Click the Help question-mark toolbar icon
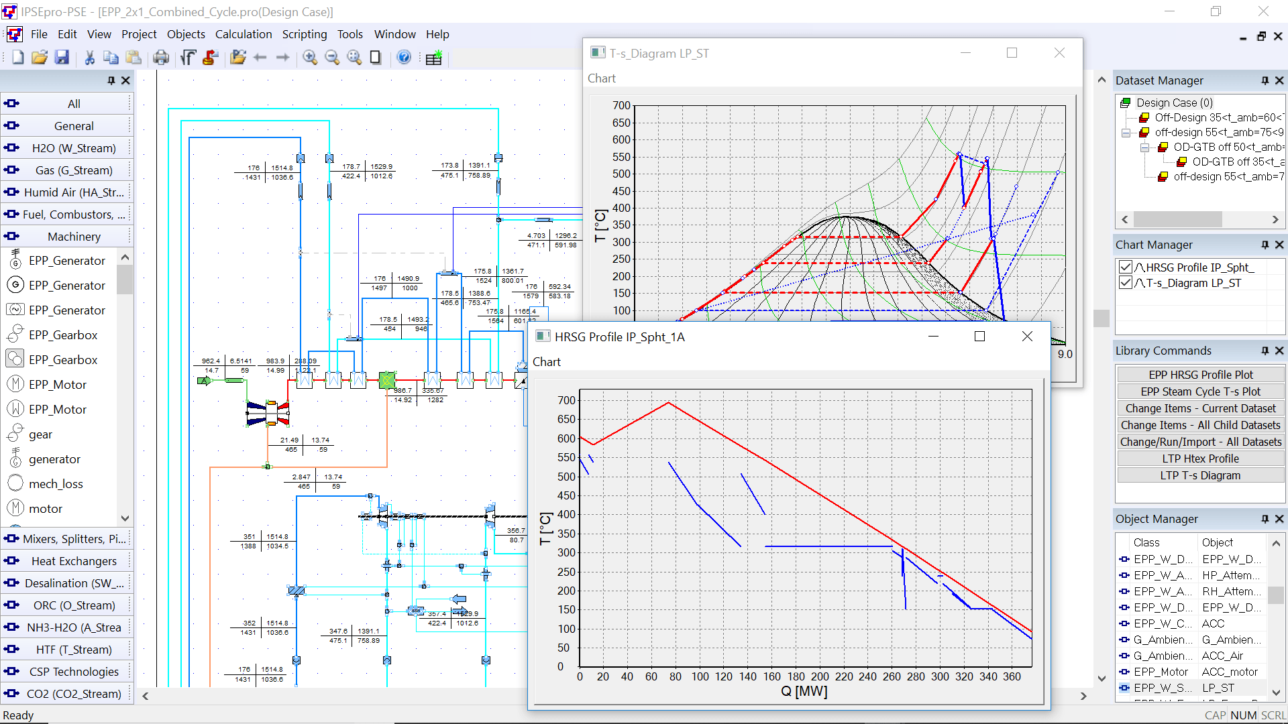 403,58
